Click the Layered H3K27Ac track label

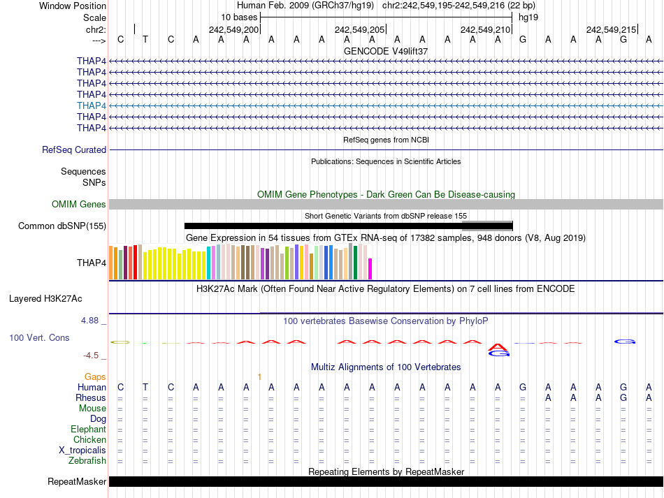click(45, 298)
